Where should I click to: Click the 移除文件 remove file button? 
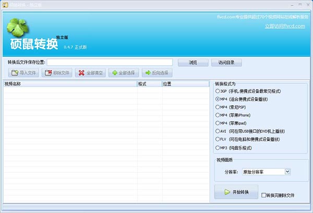coord(57,73)
